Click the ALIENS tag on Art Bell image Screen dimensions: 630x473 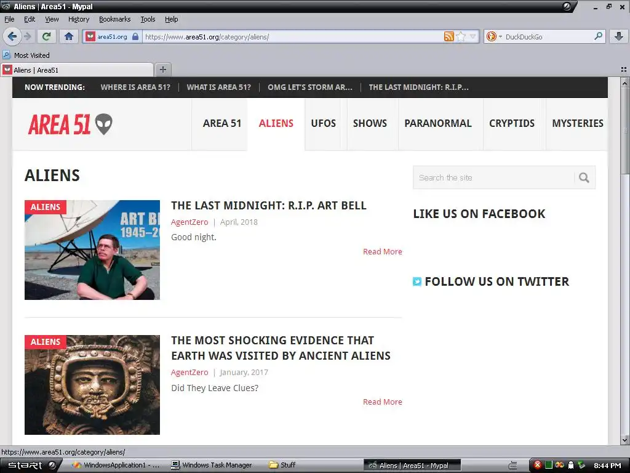click(46, 207)
